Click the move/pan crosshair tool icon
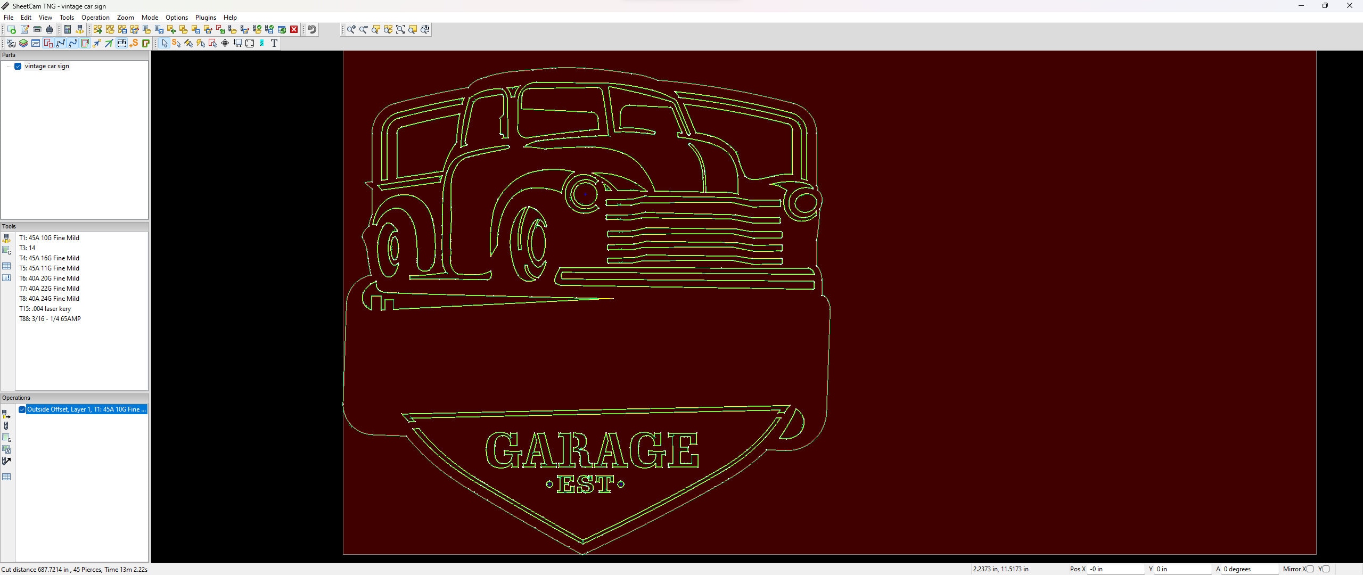 coord(225,43)
